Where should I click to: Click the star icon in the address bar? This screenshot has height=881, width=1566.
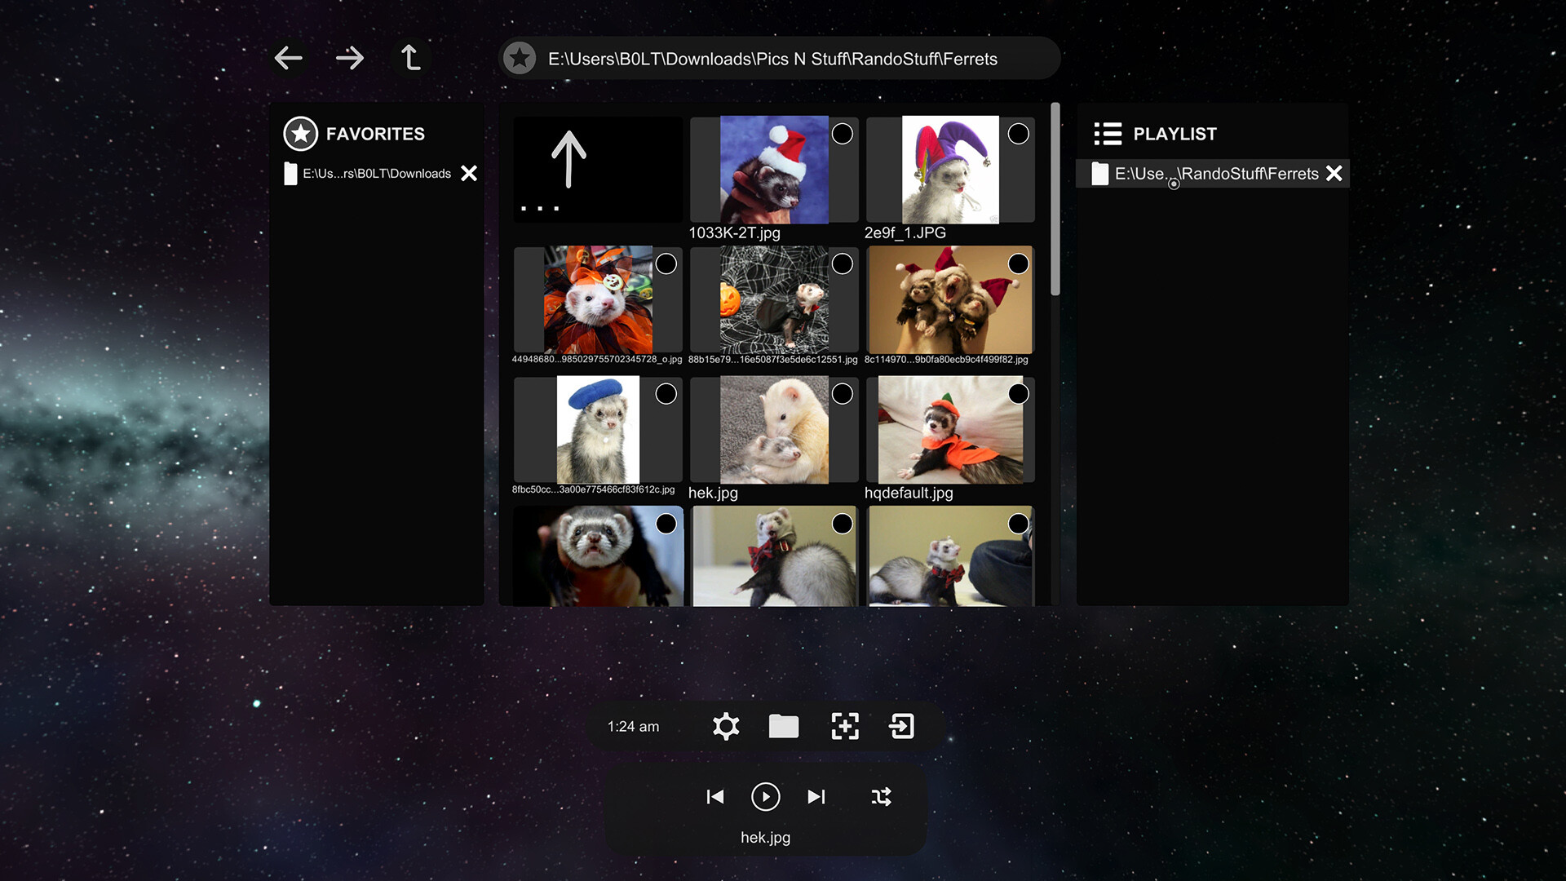click(520, 58)
